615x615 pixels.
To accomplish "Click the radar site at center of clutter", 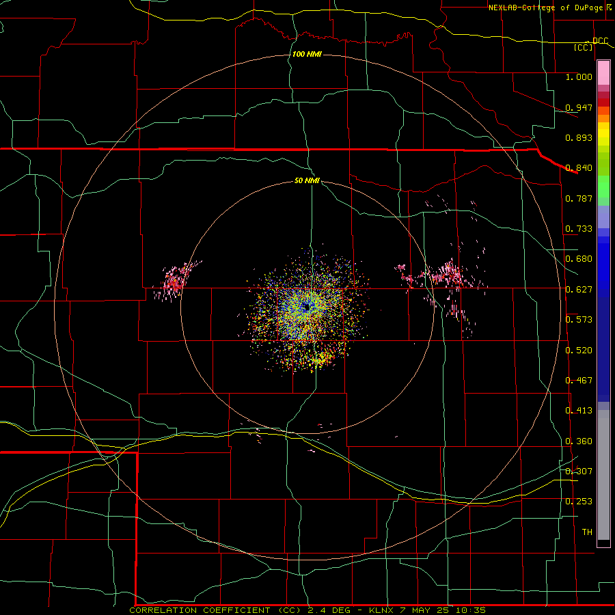I will click(x=307, y=307).
